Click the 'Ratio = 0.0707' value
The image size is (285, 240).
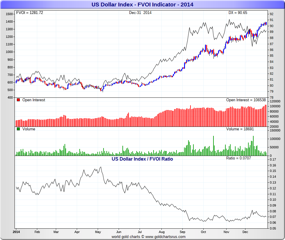click(x=238, y=158)
